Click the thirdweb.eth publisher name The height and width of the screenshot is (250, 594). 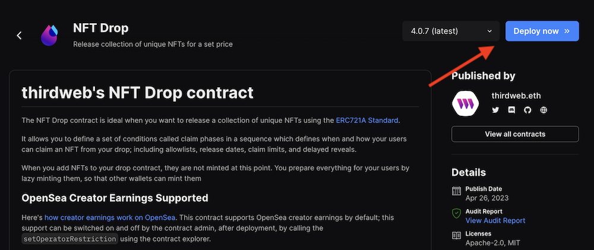tap(516, 96)
